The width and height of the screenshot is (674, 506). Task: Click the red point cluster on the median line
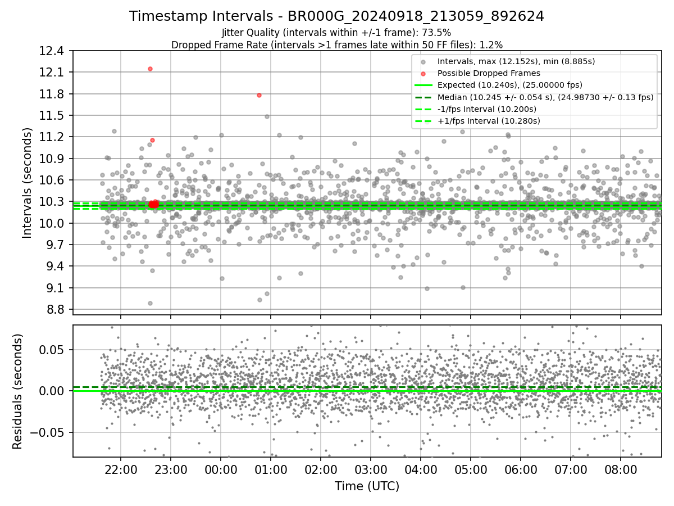pos(153,204)
